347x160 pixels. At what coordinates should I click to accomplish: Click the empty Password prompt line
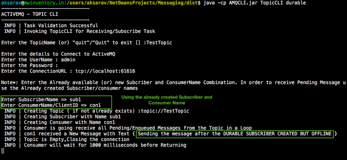coord(30,65)
